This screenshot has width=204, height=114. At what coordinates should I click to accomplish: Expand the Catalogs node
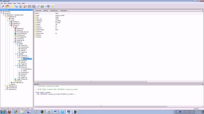tap(10, 22)
